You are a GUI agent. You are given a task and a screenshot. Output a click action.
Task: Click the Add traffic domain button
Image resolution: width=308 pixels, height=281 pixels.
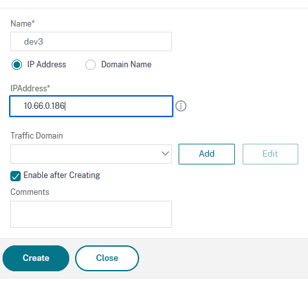(206, 154)
